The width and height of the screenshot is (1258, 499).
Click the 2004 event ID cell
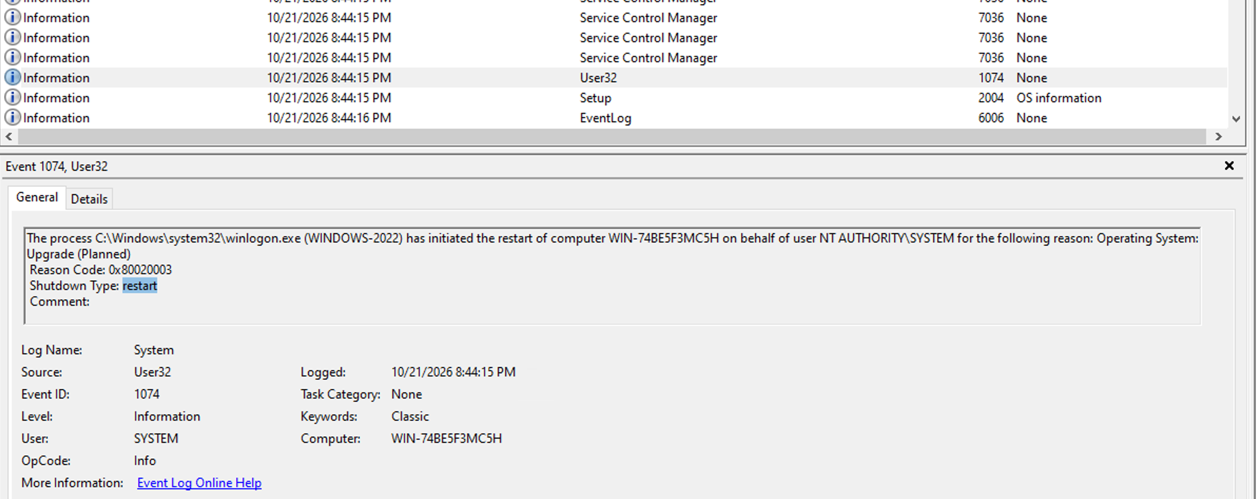pos(991,98)
